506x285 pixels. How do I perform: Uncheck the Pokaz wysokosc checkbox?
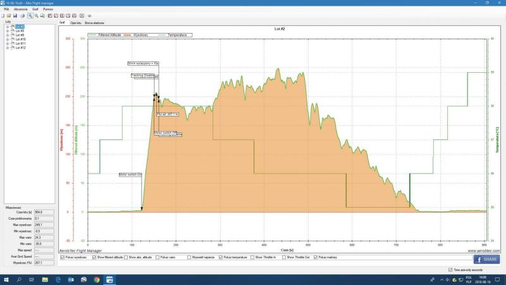62,257
